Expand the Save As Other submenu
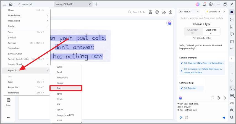The height and width of the screenshot is (124, 236). coord(26,54)
